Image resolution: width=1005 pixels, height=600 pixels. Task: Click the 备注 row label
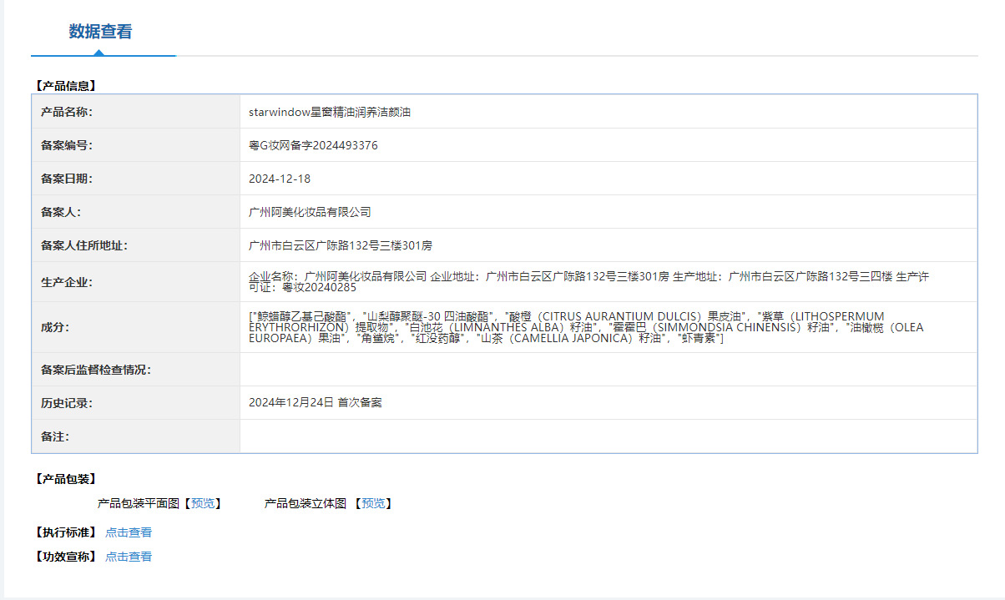pos(55,436)
